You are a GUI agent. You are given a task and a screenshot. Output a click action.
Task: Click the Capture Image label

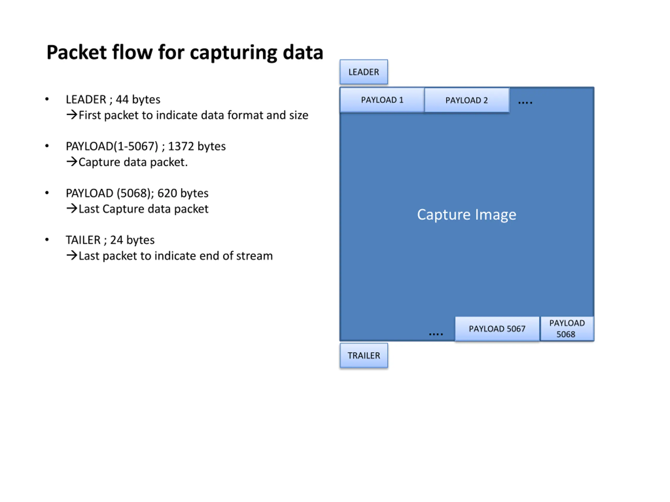click(x=466, y=215)
